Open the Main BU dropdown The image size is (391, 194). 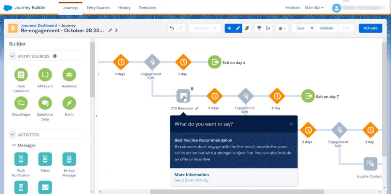(314, 8)
